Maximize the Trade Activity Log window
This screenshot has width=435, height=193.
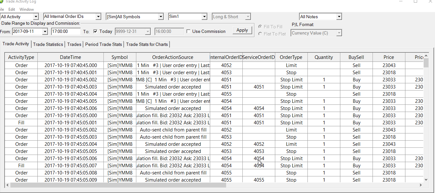415,2
